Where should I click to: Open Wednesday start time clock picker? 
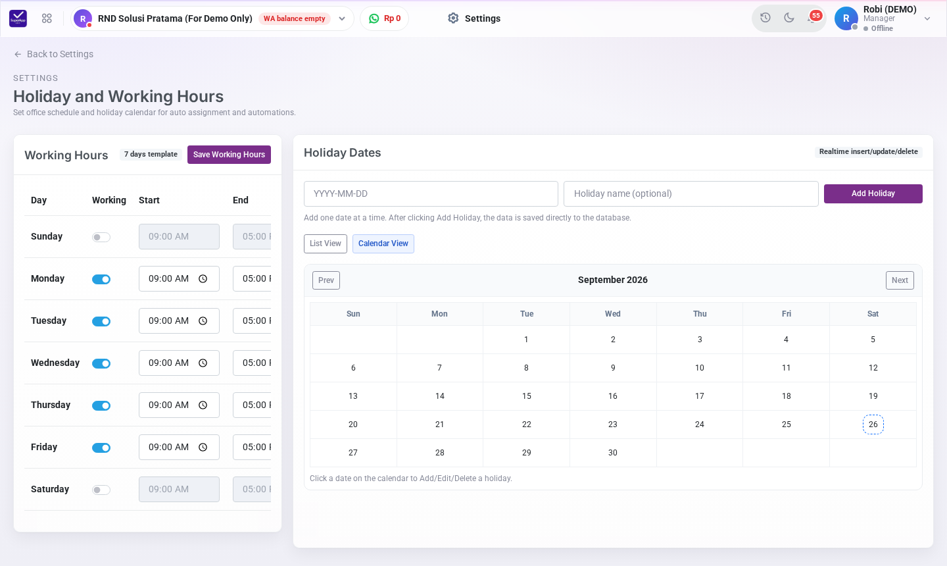(203, 363)
